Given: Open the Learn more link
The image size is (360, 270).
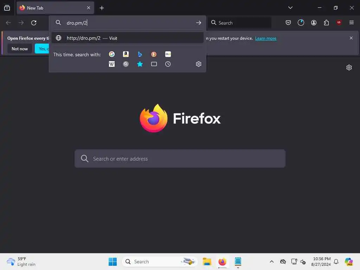Looking at the screenshot, I should [266, 38].
